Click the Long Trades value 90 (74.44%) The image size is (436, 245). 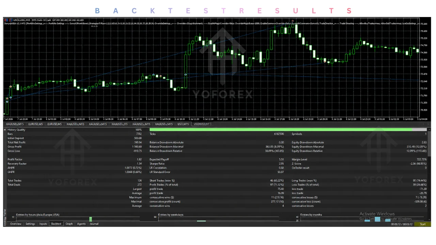[419, 181]
